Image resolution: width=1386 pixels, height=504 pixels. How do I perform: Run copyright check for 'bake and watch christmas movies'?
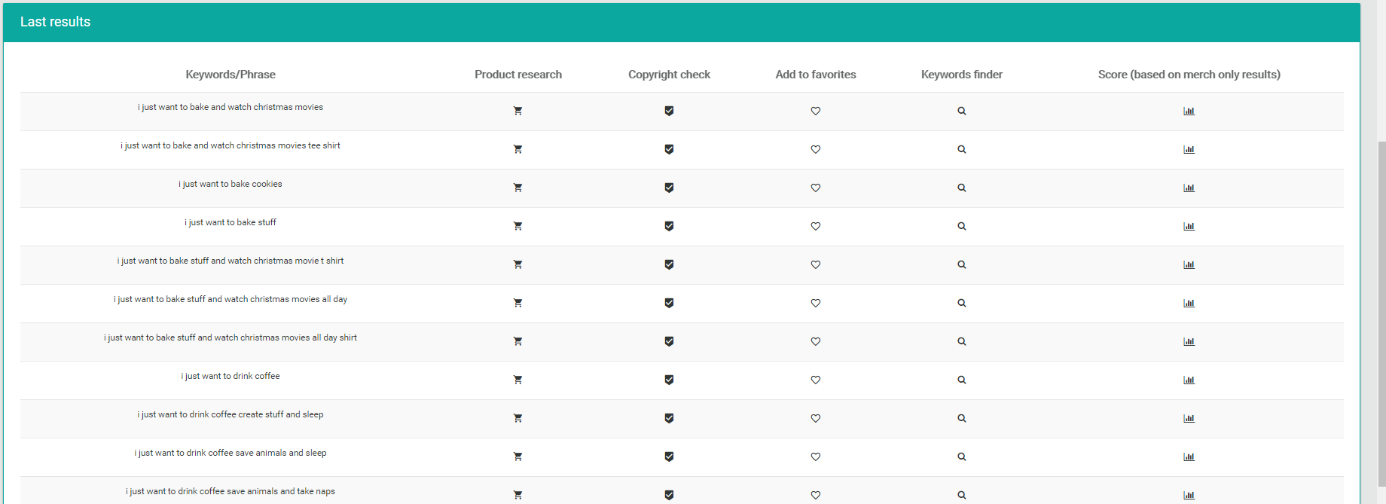tap(669, 111)
